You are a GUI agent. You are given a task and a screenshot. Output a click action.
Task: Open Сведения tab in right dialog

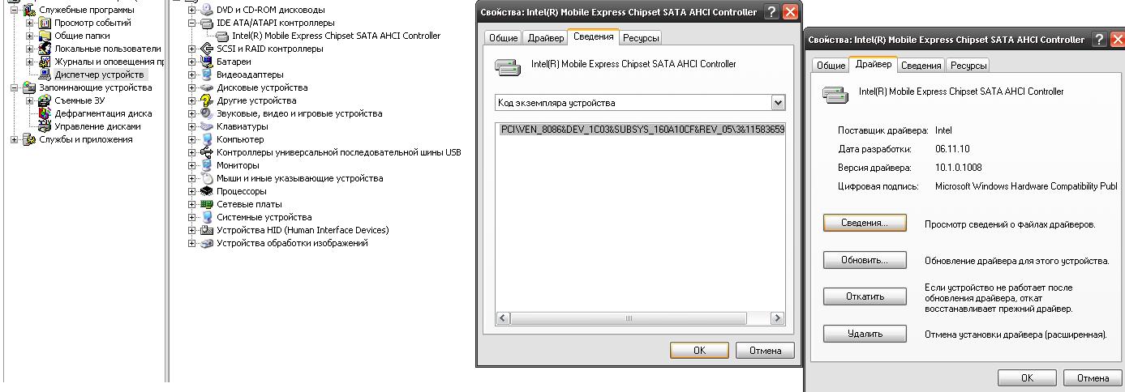click(921, 66)
